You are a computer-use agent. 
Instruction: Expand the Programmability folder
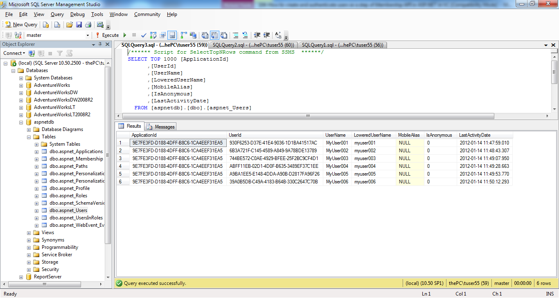pos(29,247)
